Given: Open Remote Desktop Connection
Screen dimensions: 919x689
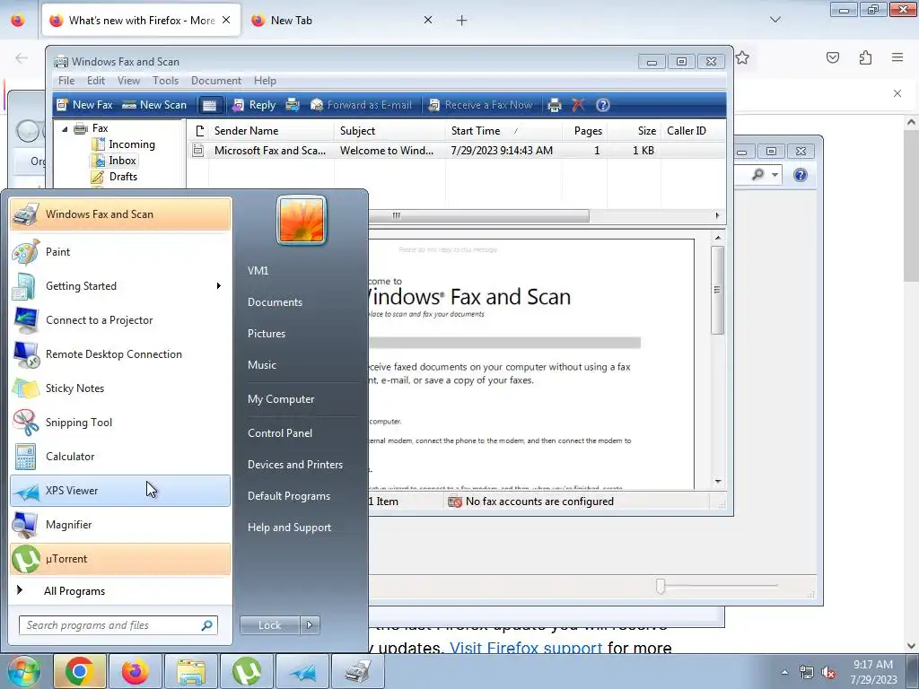Looking at the screenshot, I should click(x=120, y=353).
